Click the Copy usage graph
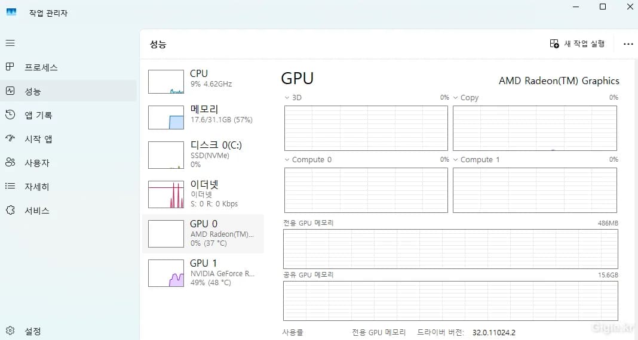 click(535, 128)
